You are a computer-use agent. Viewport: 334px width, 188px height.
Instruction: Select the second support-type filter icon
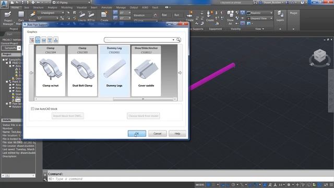coord(38,40)
